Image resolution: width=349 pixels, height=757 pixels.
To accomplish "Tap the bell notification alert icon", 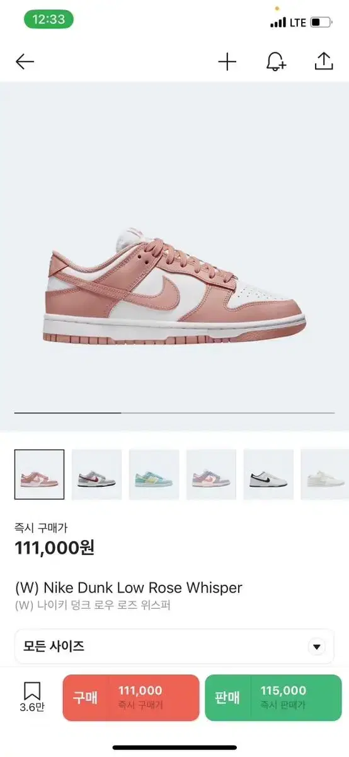I will [275, 61].
